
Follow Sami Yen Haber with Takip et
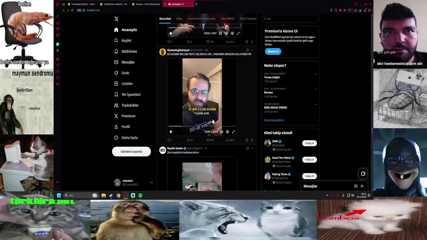310,160
